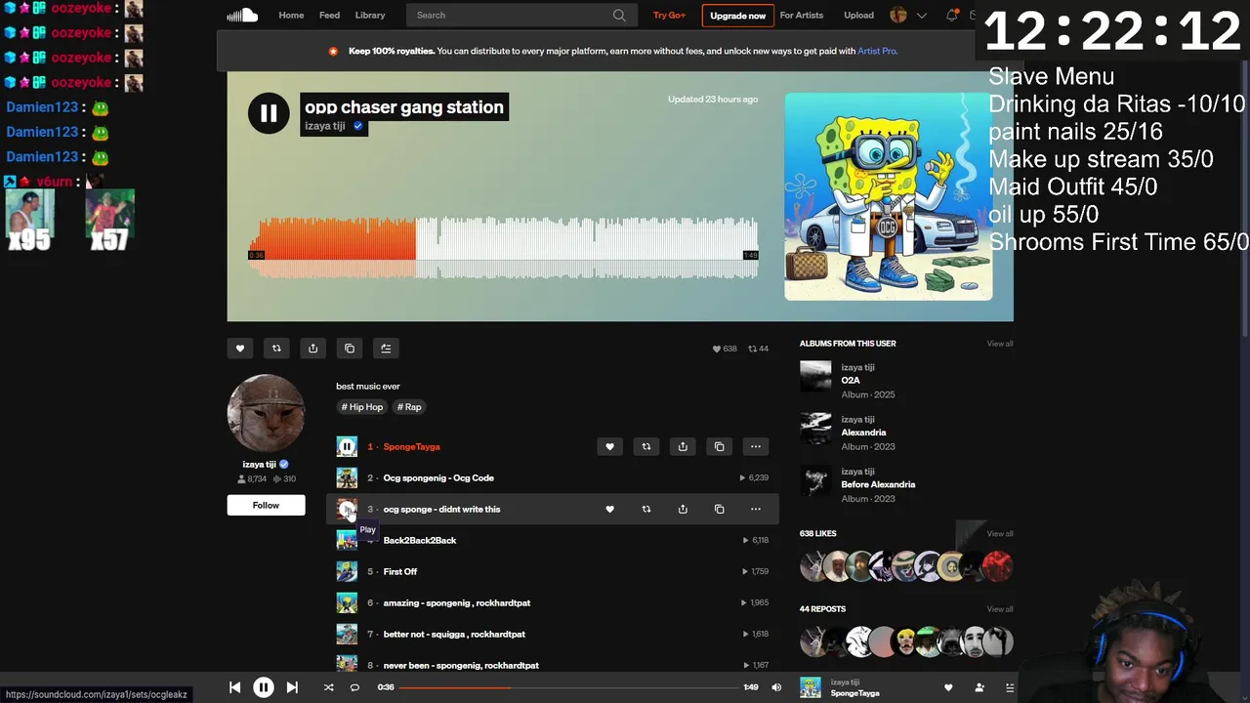Follow izaya tiji with the Follow button
The height and width of the screenshot is (703, 1250).
[266, 505]
